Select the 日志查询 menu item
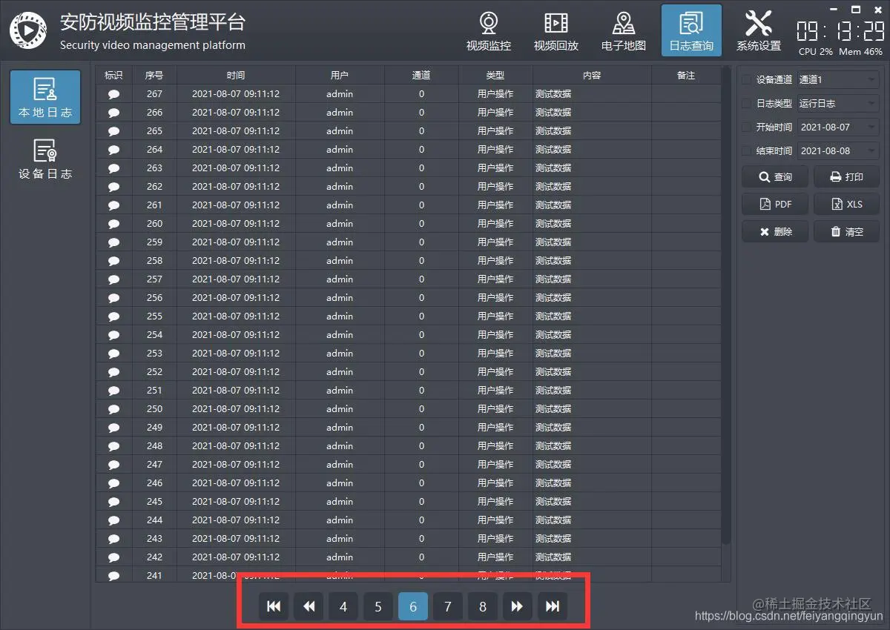This screenshot has height=630, width=890. [x=690, y=30]
